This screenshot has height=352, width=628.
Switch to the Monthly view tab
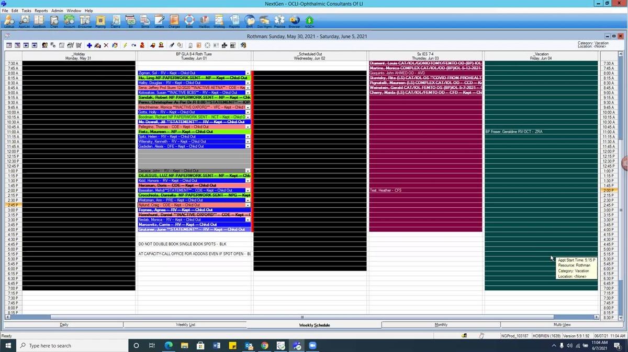(x=441, y=324)
